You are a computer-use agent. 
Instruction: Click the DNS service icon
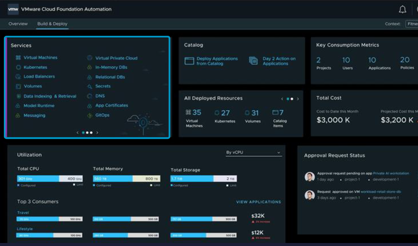point(90,96)
